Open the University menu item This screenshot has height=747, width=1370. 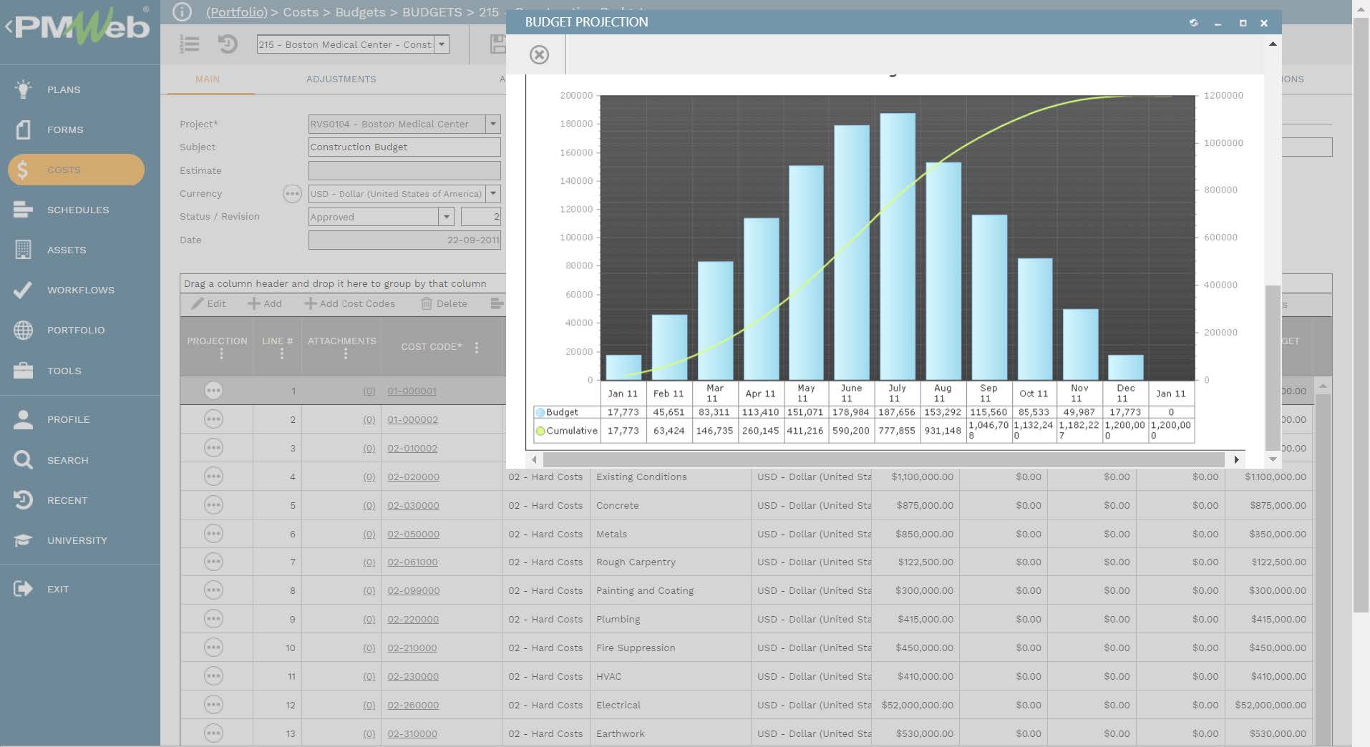click(77, 540)
